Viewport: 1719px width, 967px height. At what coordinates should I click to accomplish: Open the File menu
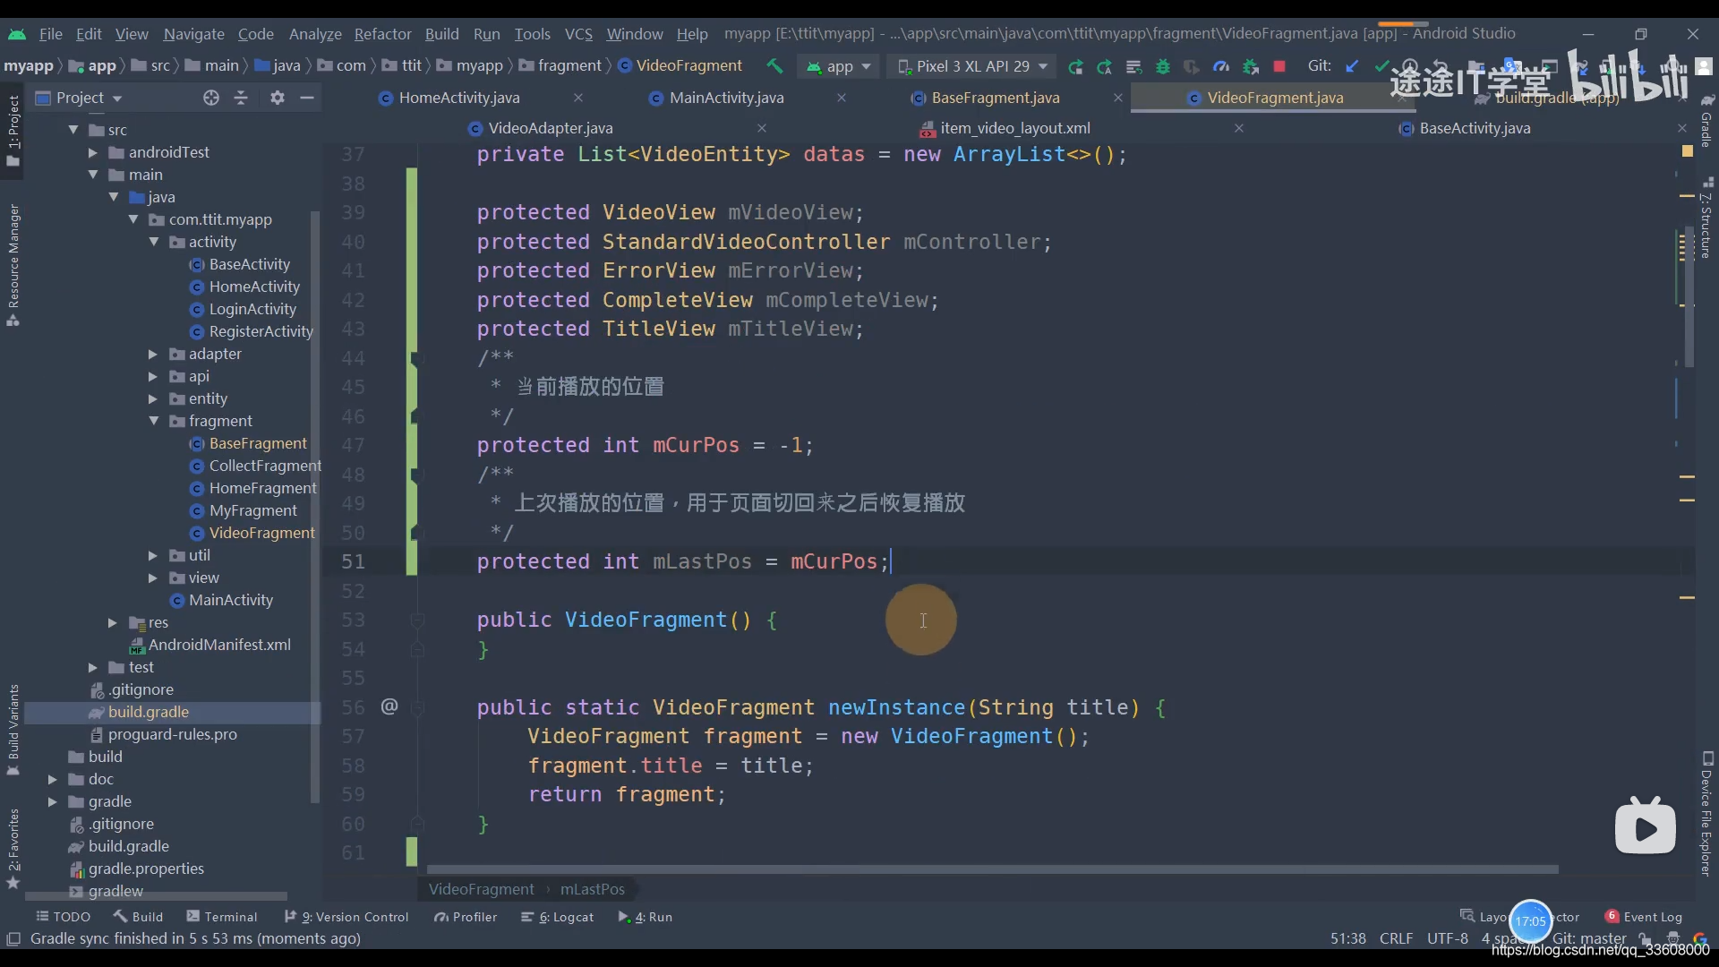51,34
